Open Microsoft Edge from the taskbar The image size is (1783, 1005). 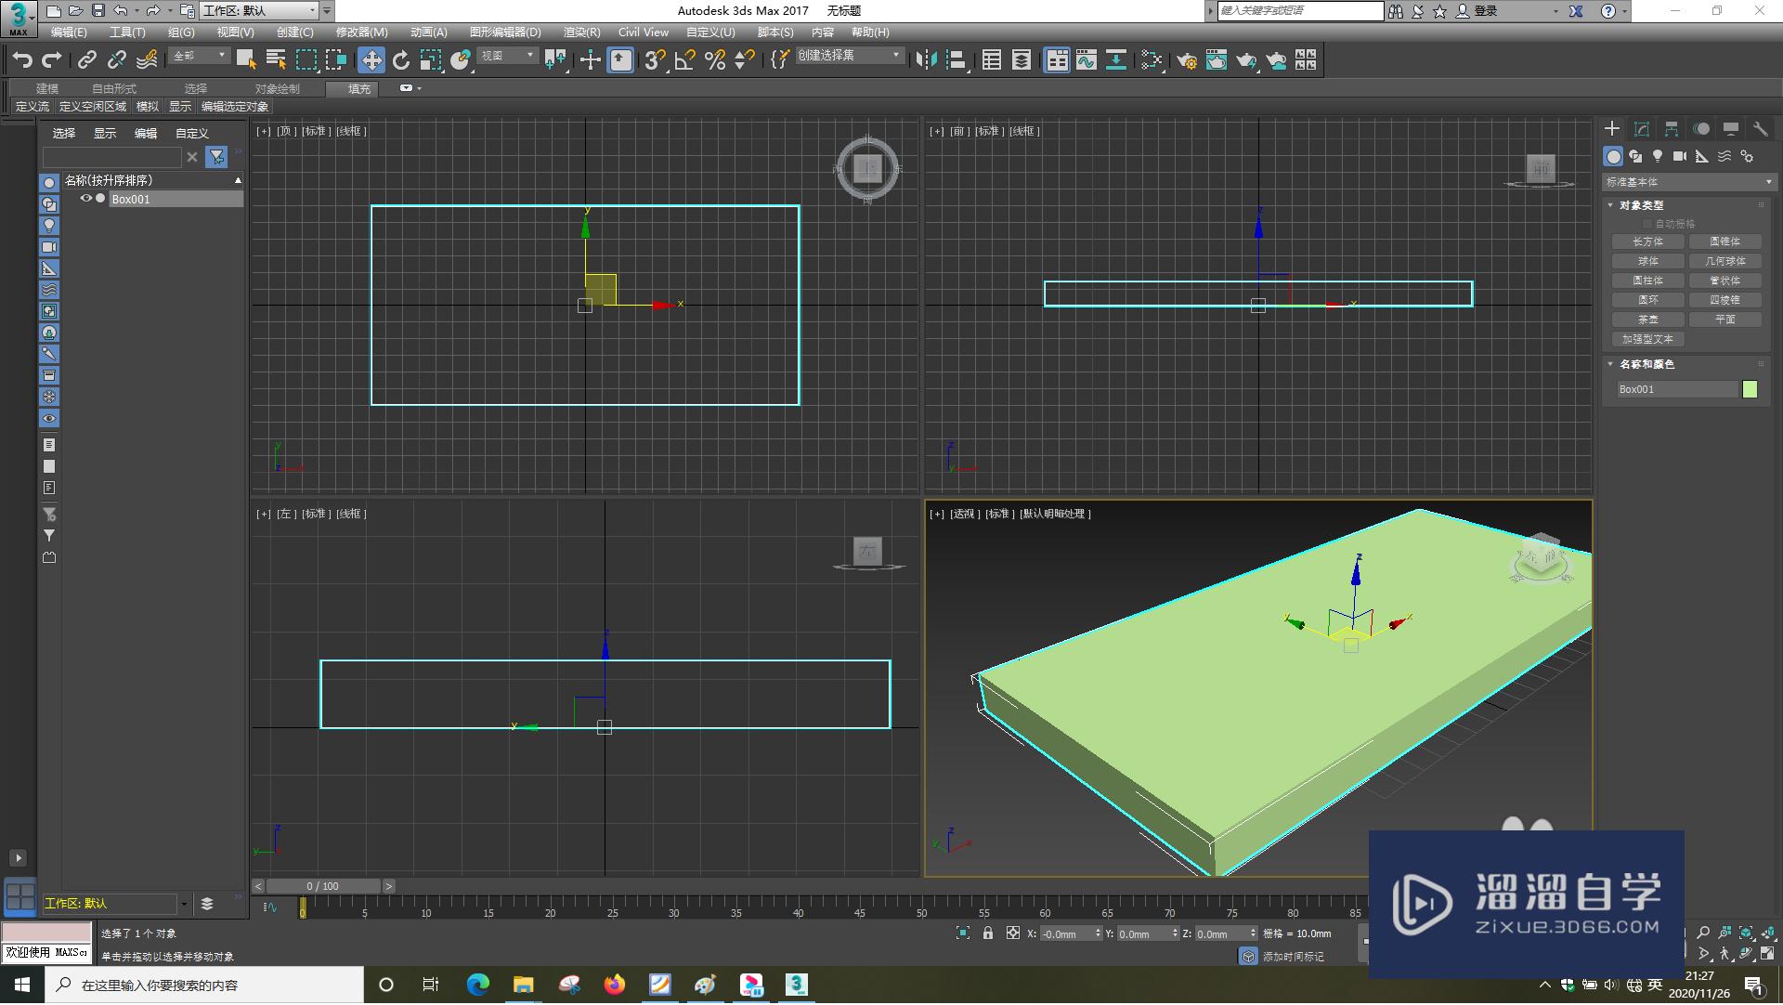477,985
